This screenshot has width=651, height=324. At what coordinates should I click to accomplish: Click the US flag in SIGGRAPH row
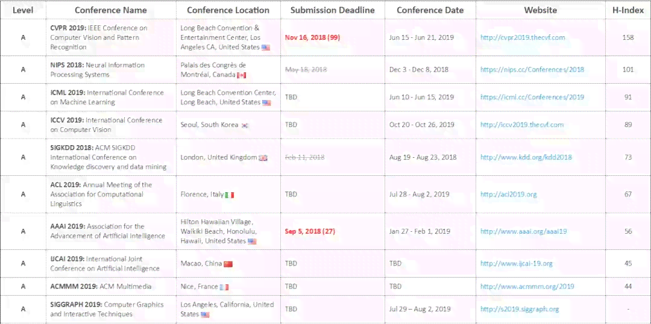[205, 315]
